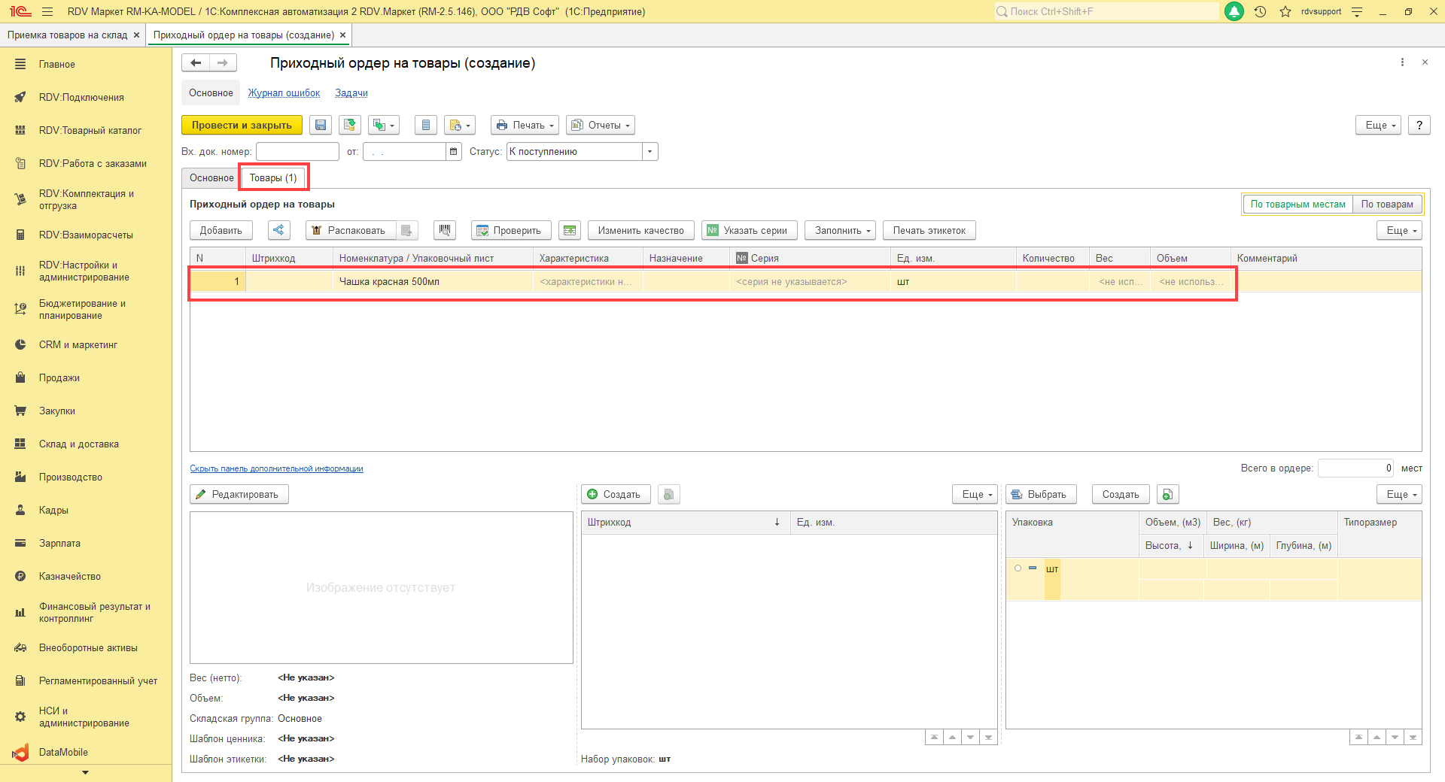Switch to the inner Основное tab
1445x782 pixels.
211,178
